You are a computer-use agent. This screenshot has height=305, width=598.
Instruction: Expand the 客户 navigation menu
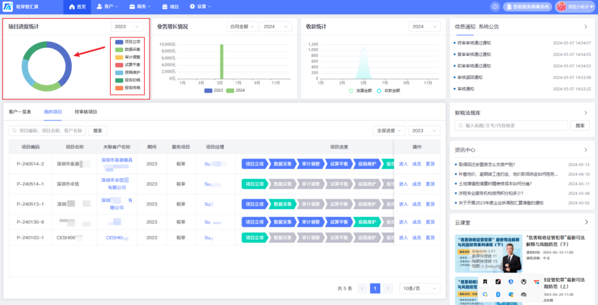click(107, 7)
